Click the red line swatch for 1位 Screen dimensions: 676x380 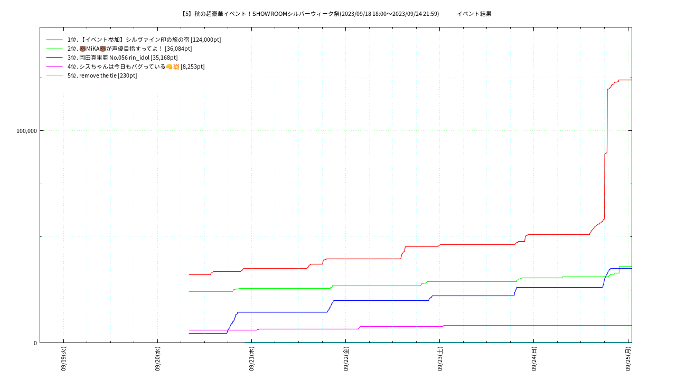[x=54, y=40]
